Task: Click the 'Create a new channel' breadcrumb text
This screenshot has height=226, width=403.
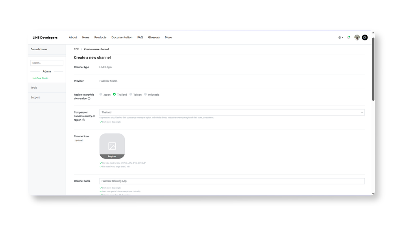Action: click(x=96, y=49)
